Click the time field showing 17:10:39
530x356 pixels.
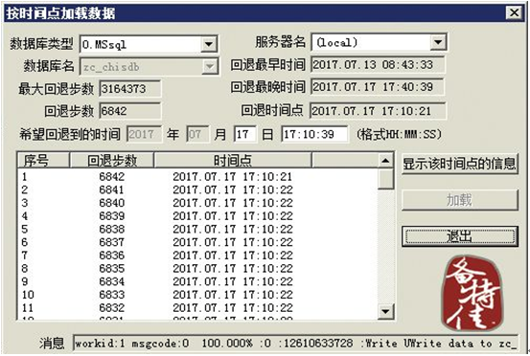point(314,134)
